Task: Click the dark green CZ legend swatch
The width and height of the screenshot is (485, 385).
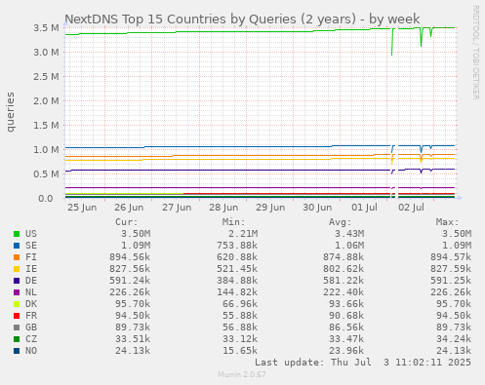Action: click(x=17, y=339)
